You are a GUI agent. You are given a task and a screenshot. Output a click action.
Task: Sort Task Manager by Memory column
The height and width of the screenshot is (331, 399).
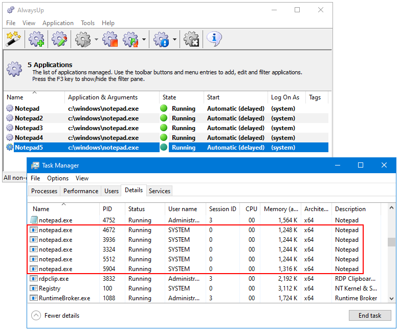click(x=281, y=209)
